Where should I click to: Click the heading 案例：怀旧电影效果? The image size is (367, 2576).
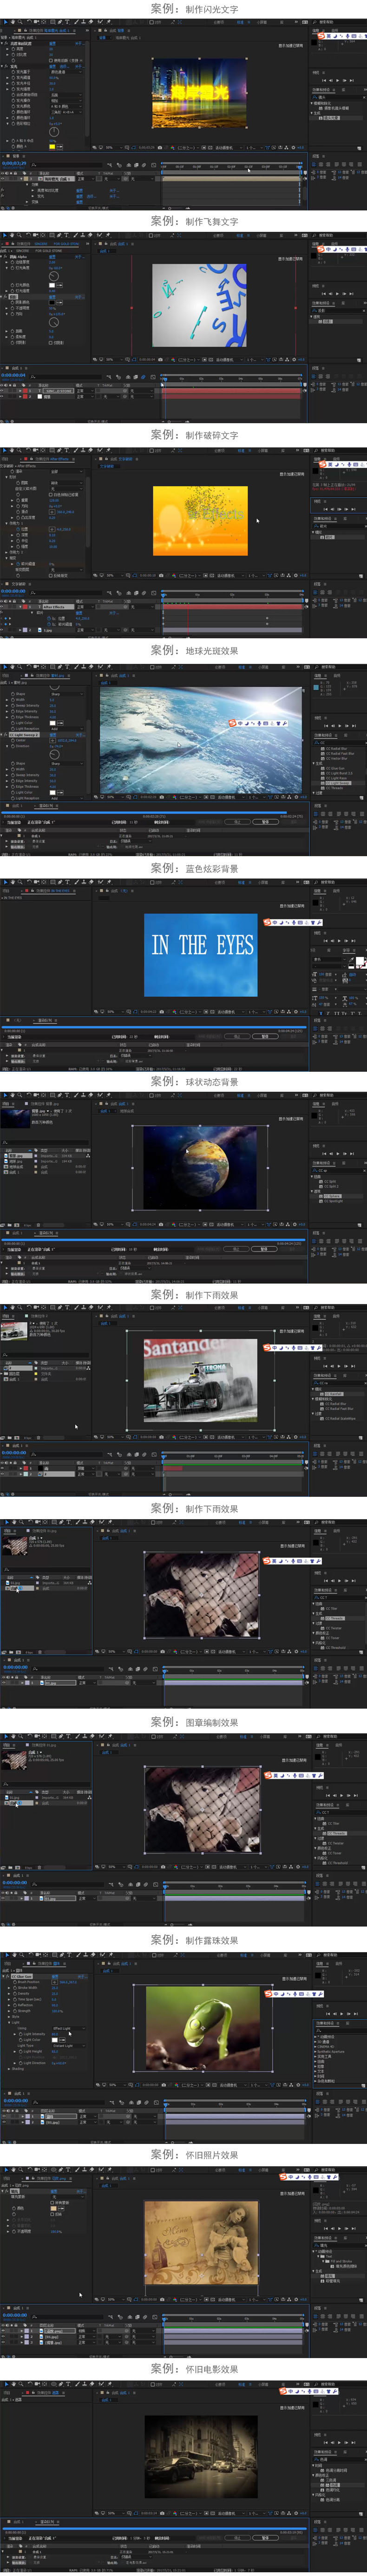click(x=194, y=2369)
